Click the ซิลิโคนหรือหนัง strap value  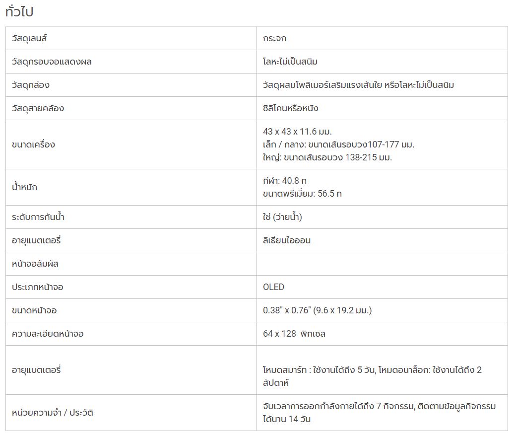(290, 108)
